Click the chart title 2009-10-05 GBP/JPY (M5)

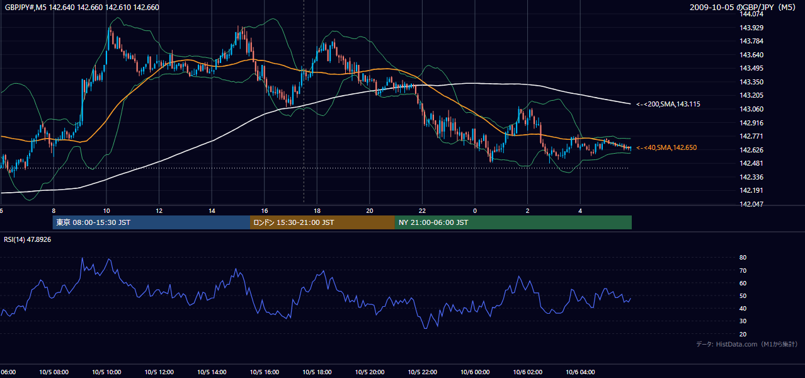(744, 8)
